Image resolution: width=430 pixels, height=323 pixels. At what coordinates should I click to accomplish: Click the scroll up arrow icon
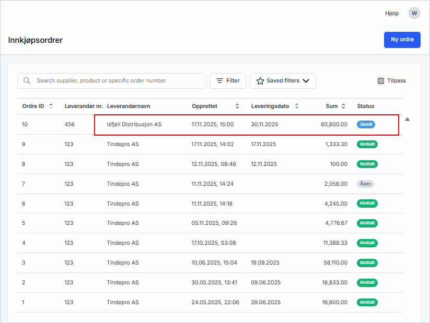pos(407,119)
